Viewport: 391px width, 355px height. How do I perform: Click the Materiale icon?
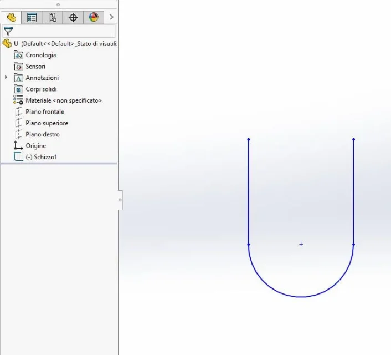(x=18, y=100)
